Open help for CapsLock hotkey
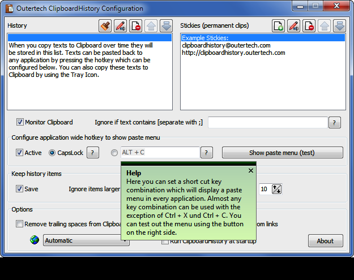The height and width of the screenshot is (280, 354). (x=93, y=153)
